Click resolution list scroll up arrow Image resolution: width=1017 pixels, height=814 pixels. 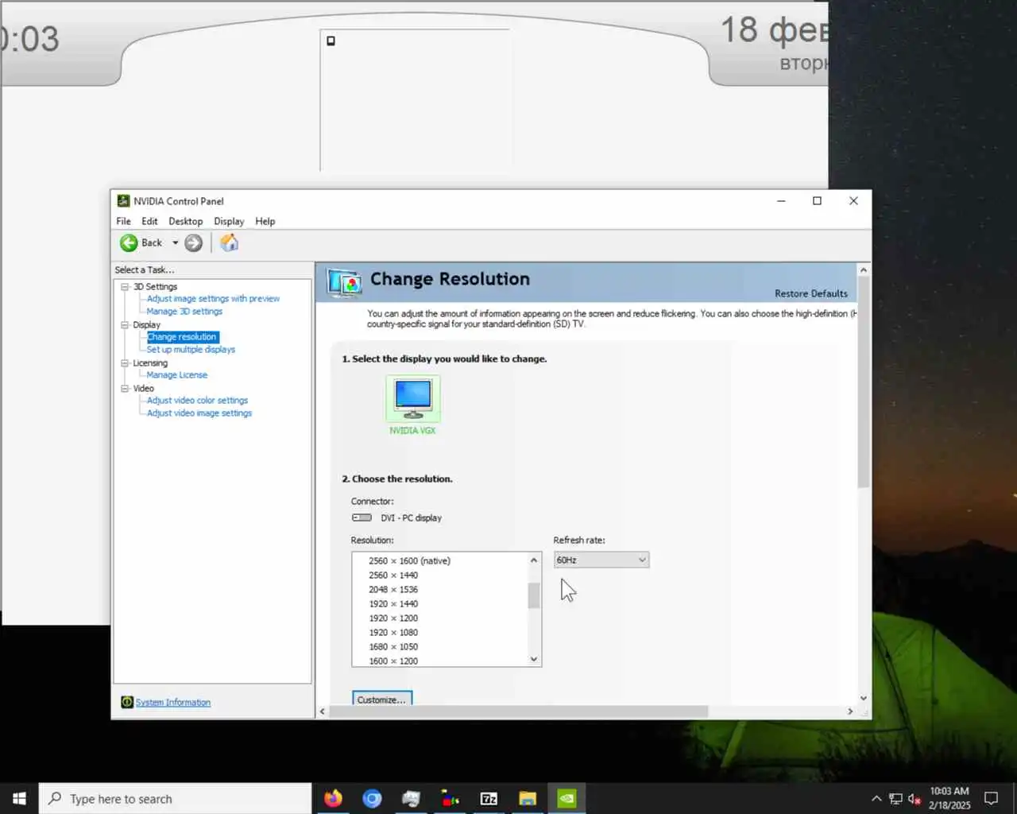534,560
